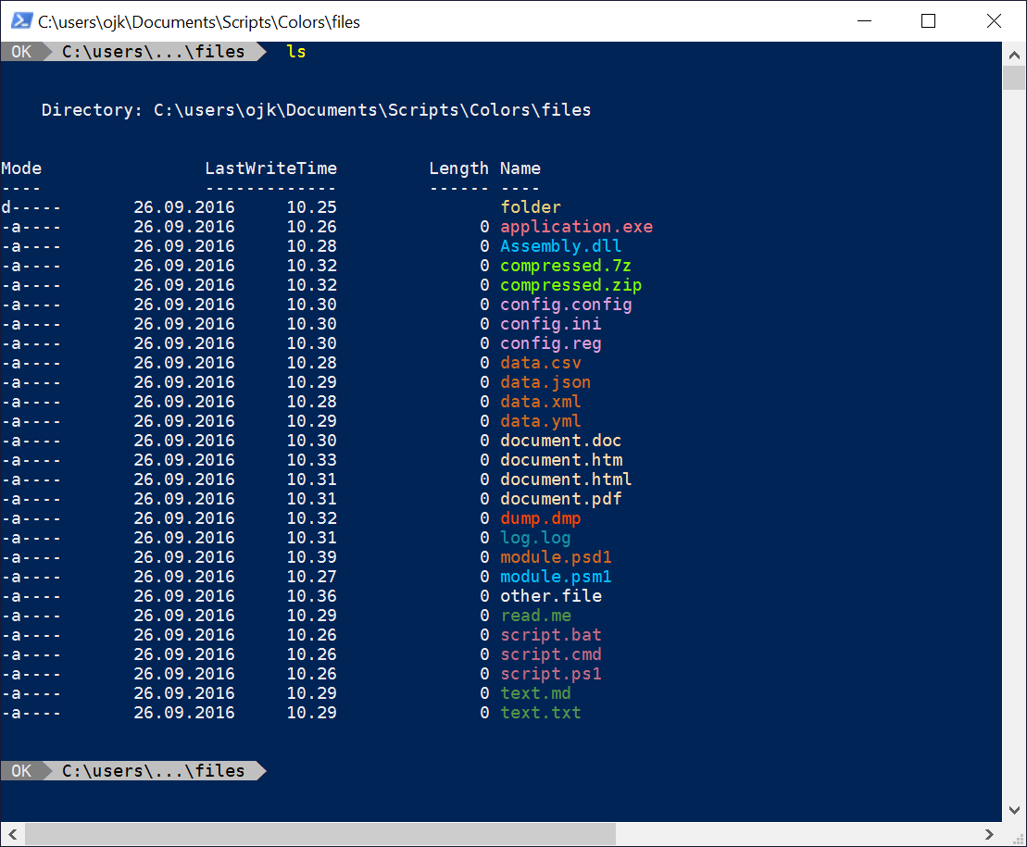Click the document.htm file name
This screenshot has height=847, width=1027.
pos(562,460)
